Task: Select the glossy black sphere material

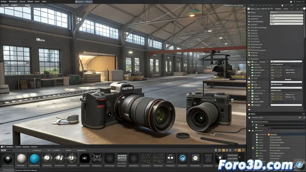Action: tap(8, 159)
